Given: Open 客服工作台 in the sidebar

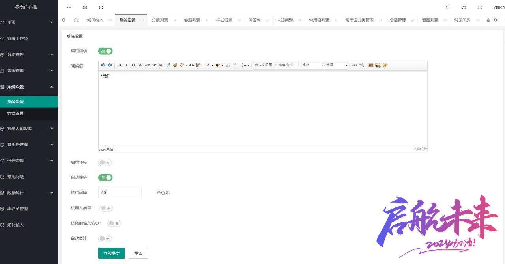Looking at the screenshot, I should [29, 39].
